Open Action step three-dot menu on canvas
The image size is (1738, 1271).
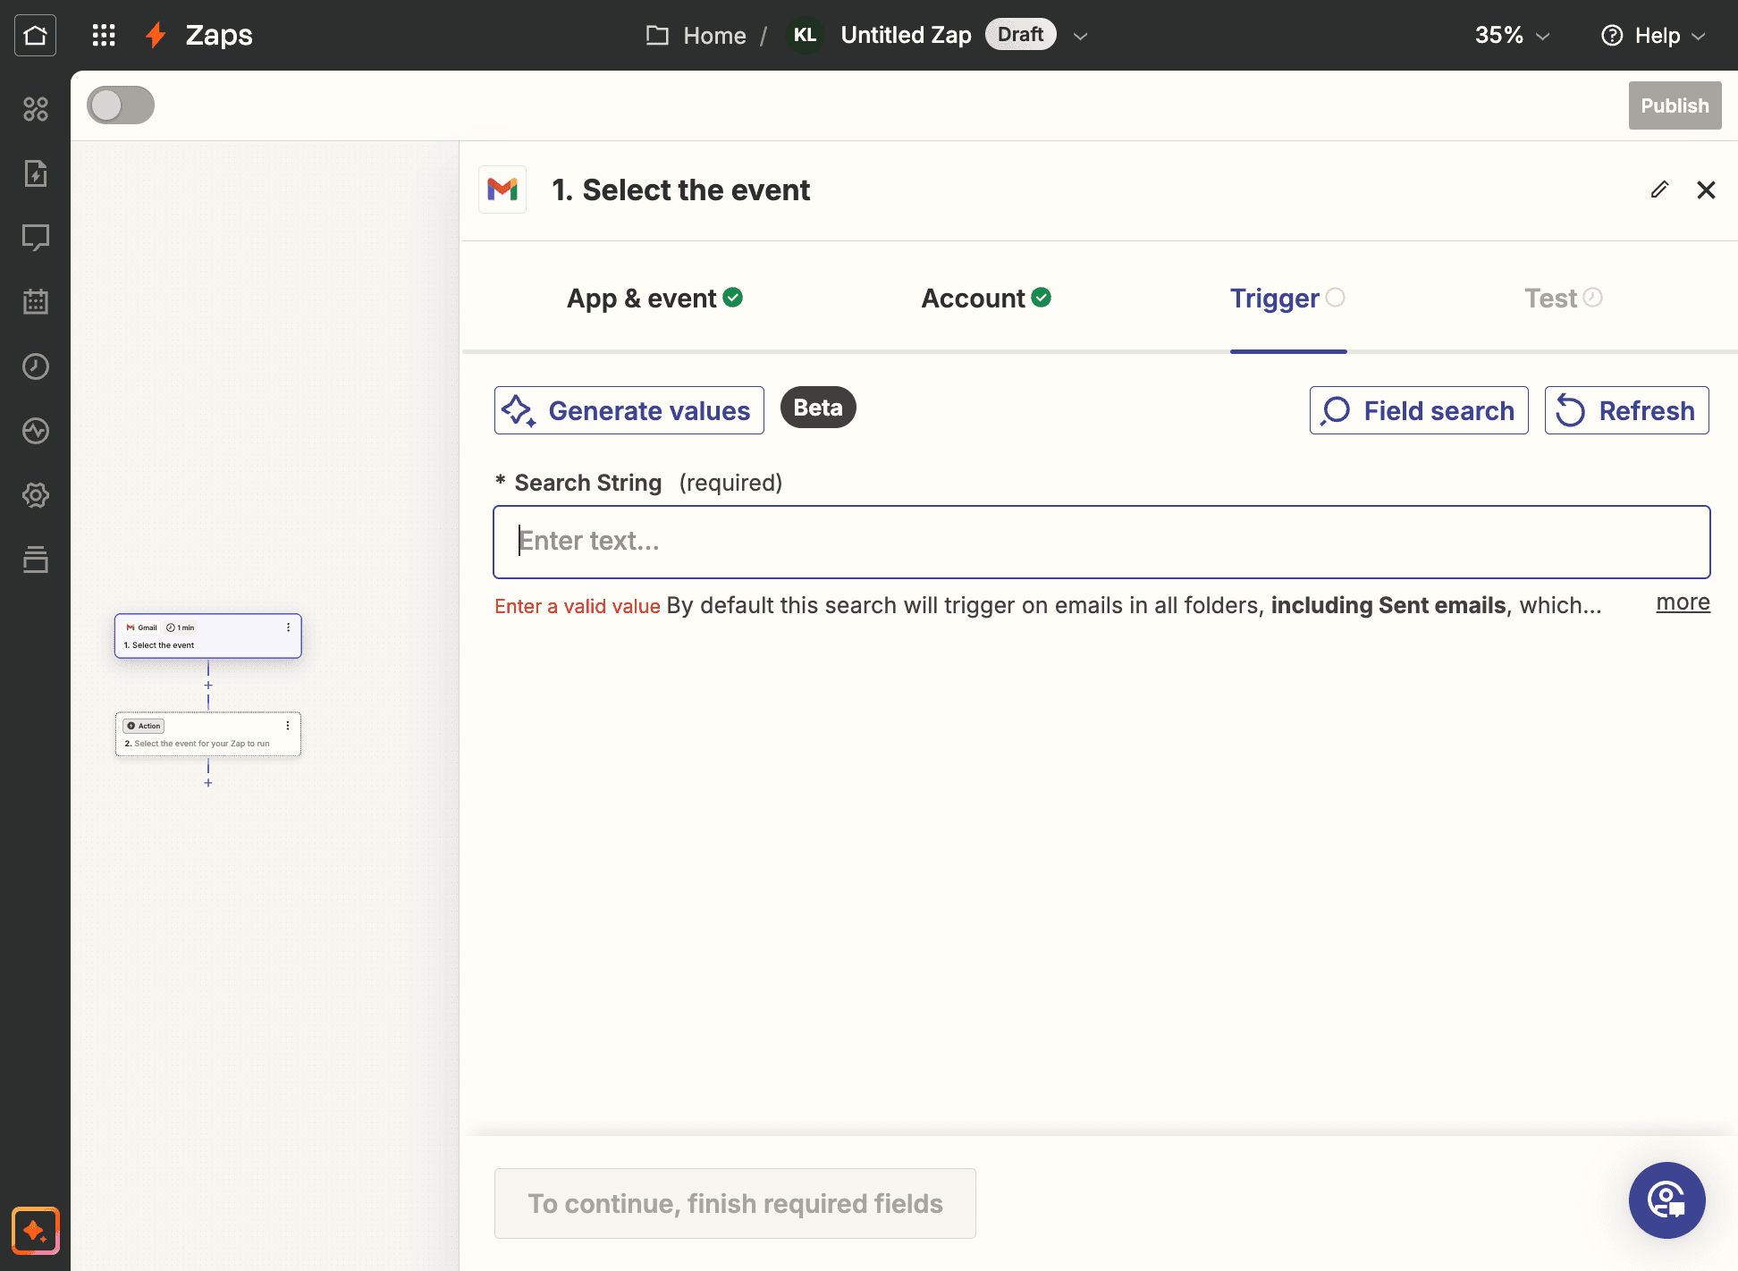[288, 726]
